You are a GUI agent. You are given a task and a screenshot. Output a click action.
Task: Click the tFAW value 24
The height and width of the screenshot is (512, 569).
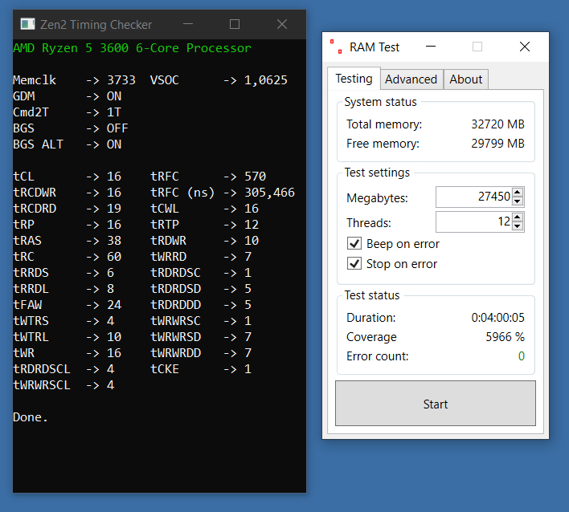[114, 305]
